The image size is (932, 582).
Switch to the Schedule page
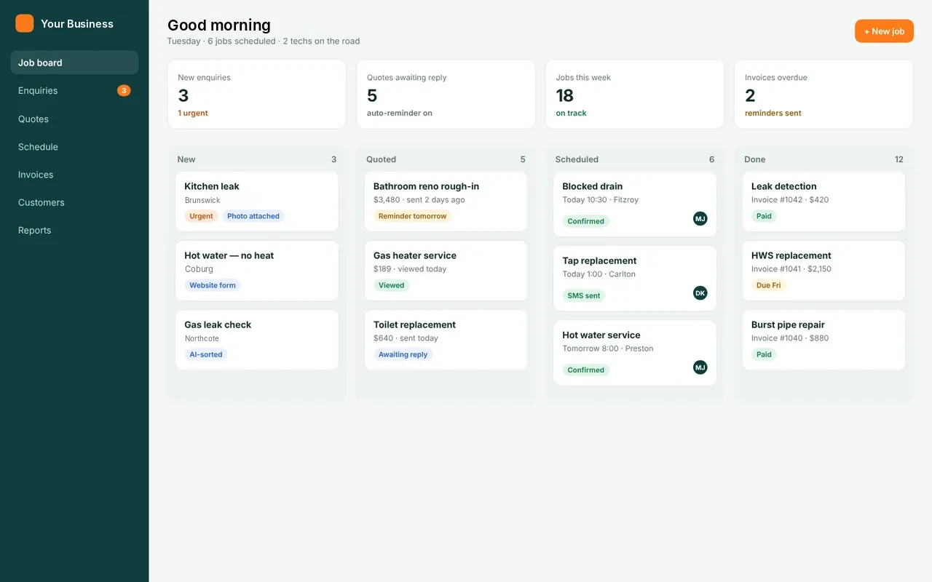pos(74,147)
